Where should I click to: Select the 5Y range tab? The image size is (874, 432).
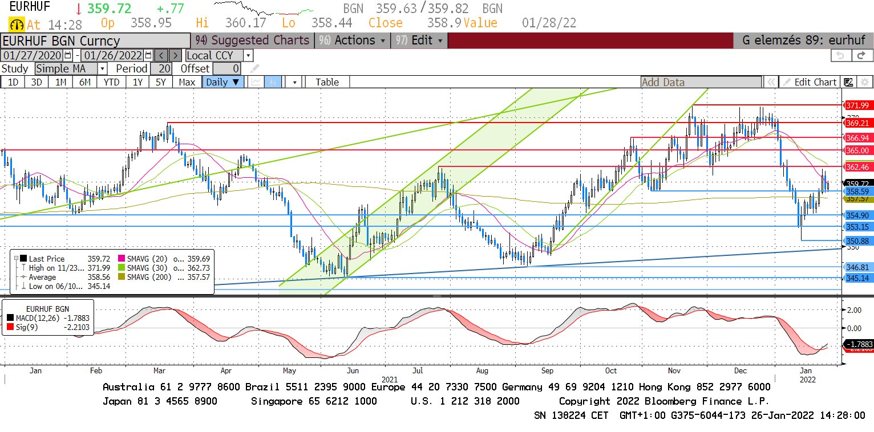pyautogui.click(x=161, y=82)
